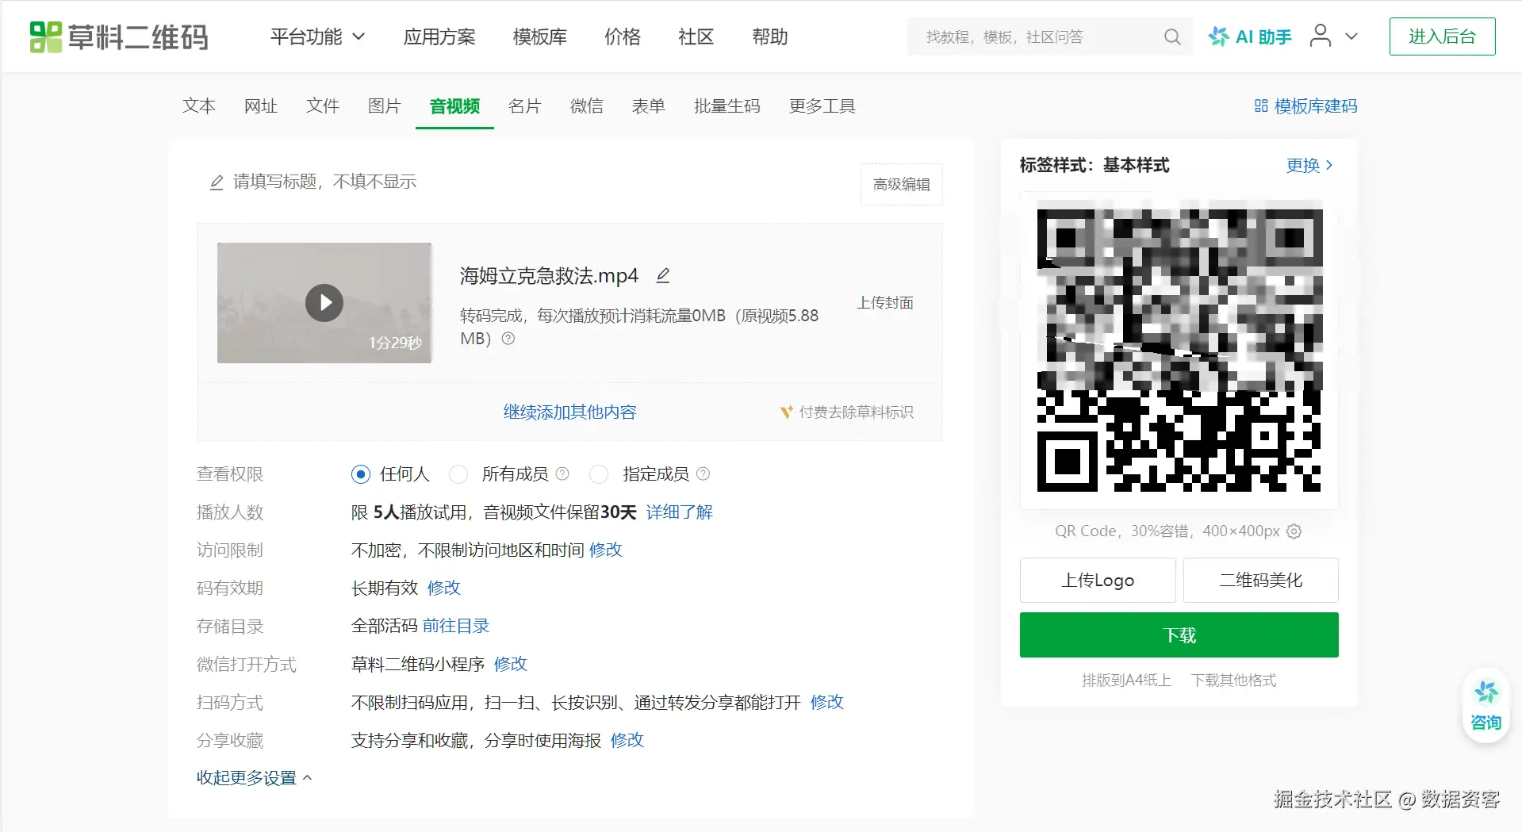This screenshot has height=832, width=1522.
Task: Open the 帮助 menu item
Action: [770, 36]
